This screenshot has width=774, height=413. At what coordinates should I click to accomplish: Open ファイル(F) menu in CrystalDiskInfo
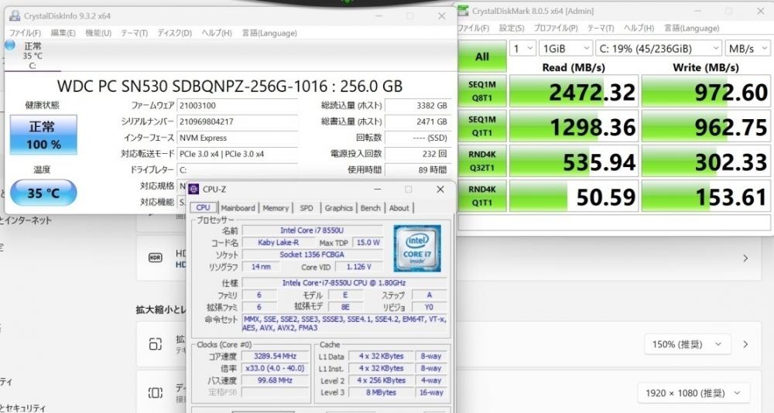point(25,33)
